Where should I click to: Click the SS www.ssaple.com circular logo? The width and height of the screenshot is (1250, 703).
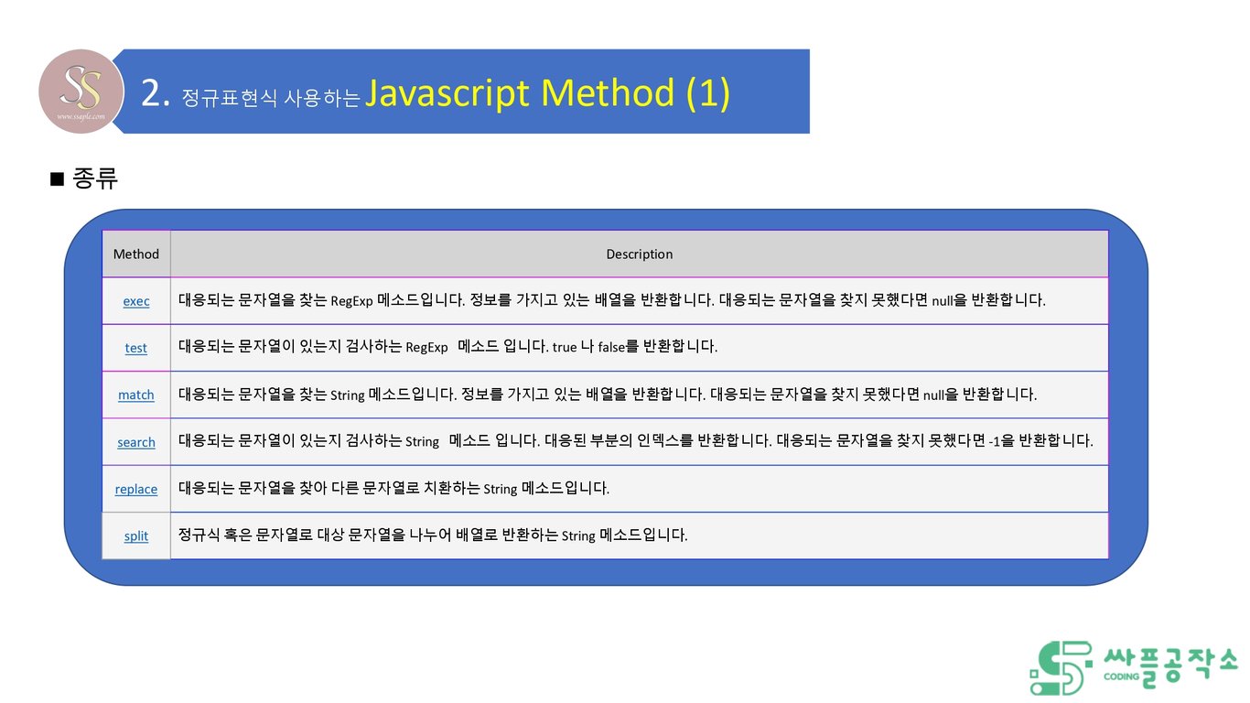(x=81, y=92)
